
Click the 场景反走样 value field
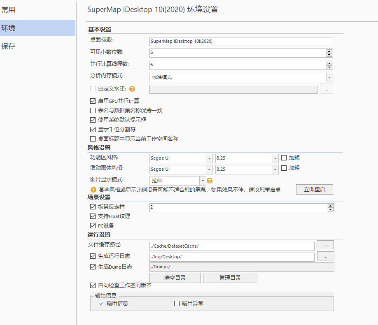click(x=239, y=208)
